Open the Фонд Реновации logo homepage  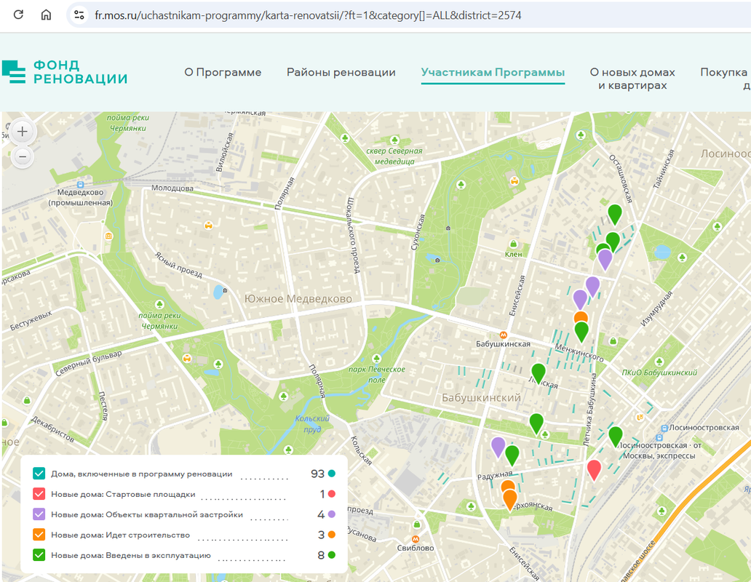tap(65, 72)
